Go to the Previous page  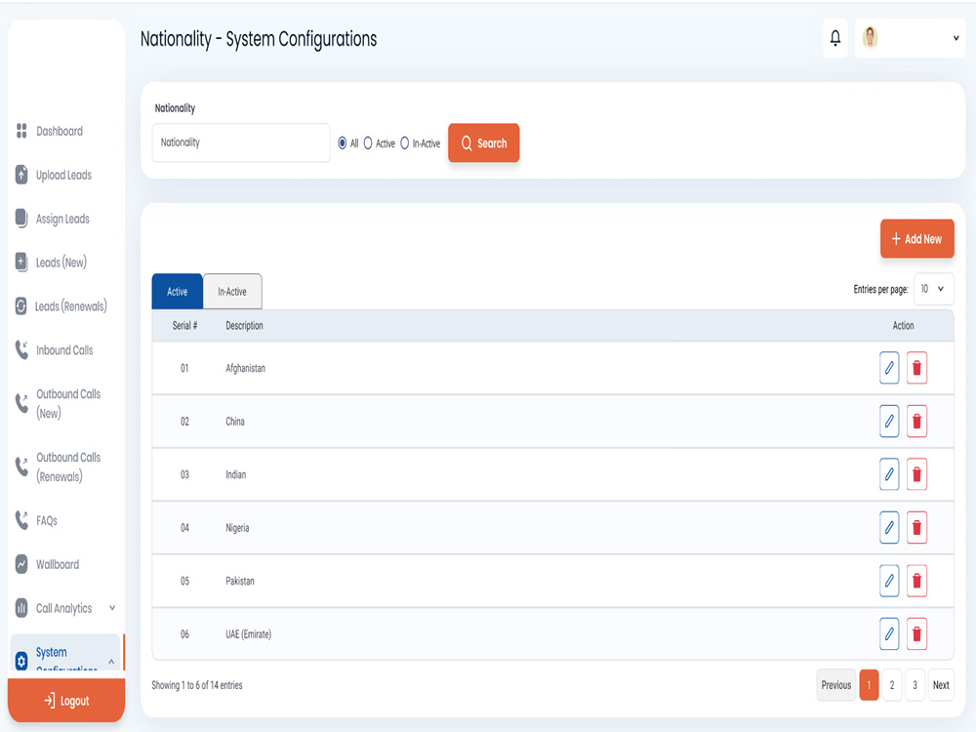[836, 685]
